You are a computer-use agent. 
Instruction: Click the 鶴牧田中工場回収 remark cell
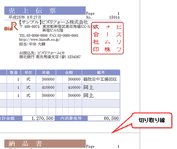point(101,79)
